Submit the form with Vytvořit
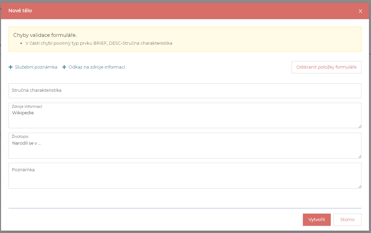371x233 pixels. pyautogui.click(x=316, y=220)
